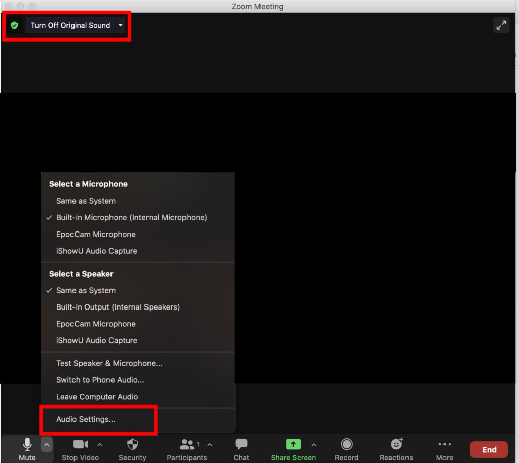Click the Stop Video camera icon
The width and height of the screenshot is (519, 463).
81,444
